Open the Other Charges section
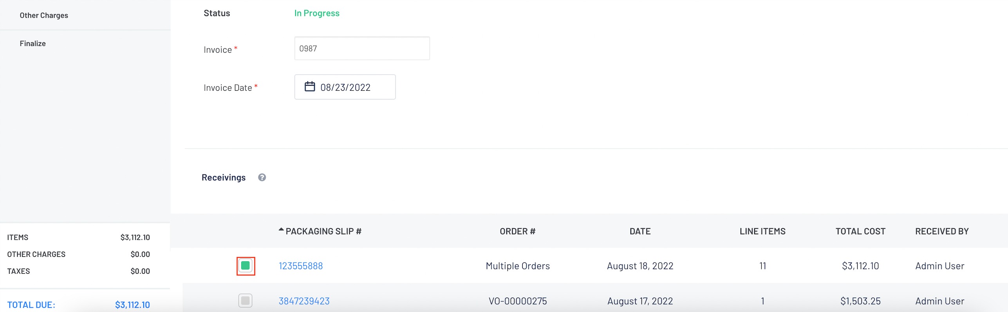The image size is (1008, 312). click(x=44, y=15)
